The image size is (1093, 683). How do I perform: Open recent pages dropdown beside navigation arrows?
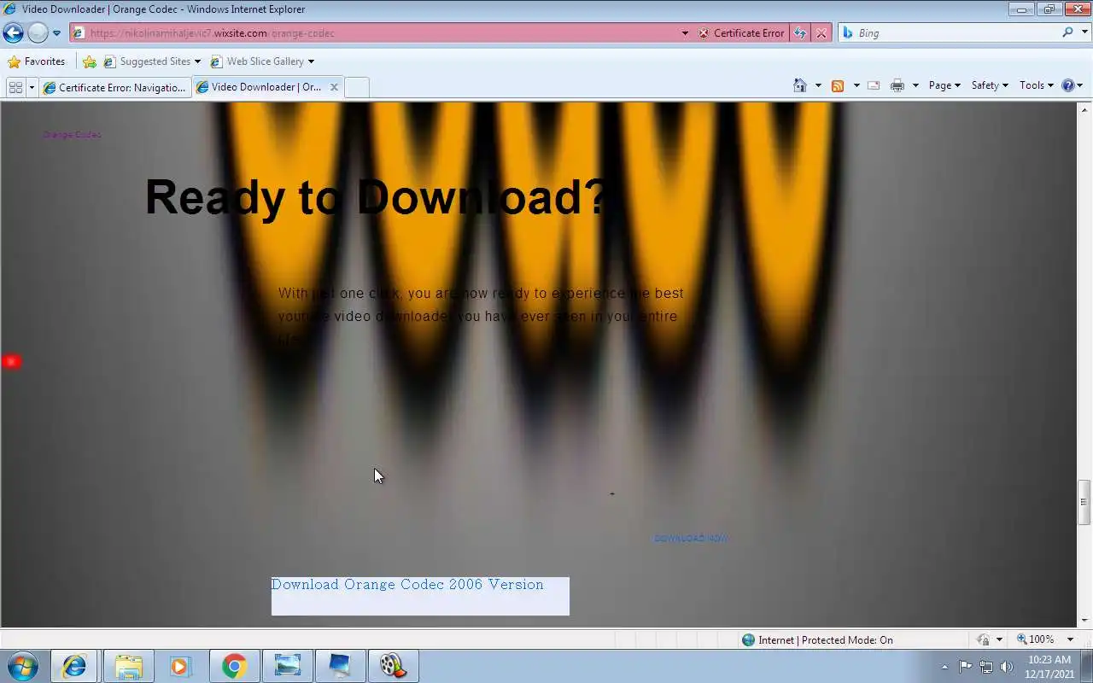(x=56, y=33)
